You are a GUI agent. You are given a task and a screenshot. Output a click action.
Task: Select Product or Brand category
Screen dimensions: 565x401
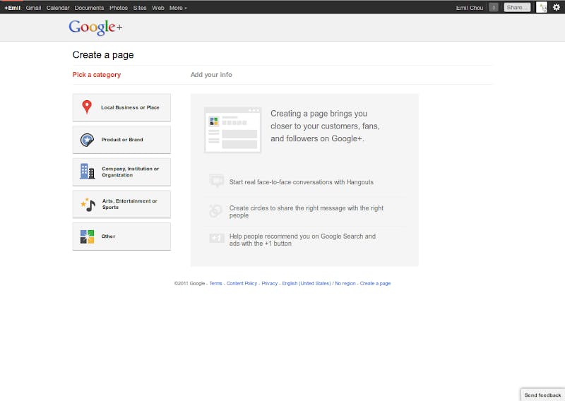[121, 140]
